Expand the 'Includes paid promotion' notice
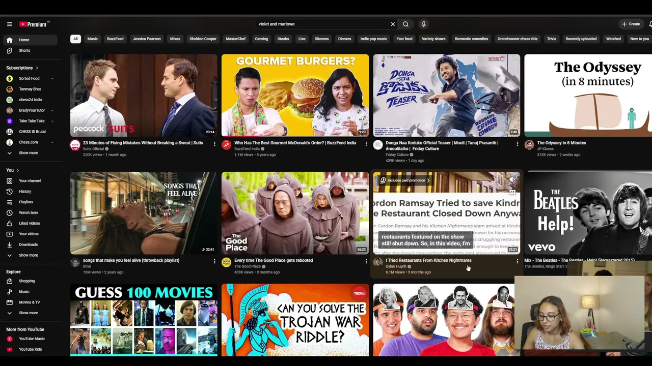 tap(404, 180)
